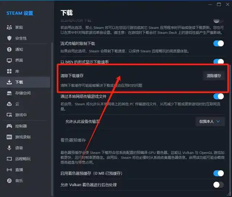Click the 直播 broadcast icon

click(x=9, y=170)
